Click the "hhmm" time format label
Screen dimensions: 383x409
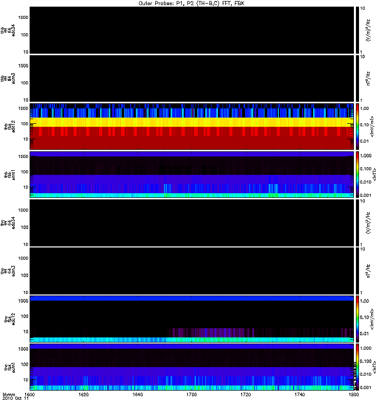[9, 395]
